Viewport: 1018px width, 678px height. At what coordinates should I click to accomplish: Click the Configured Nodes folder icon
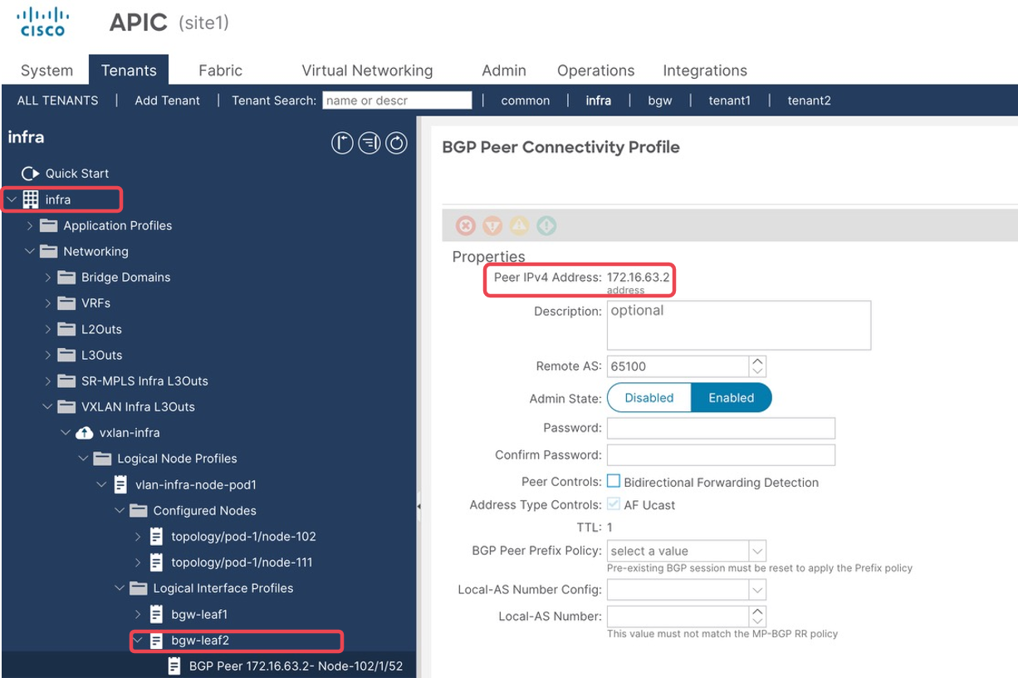point(139,510)
